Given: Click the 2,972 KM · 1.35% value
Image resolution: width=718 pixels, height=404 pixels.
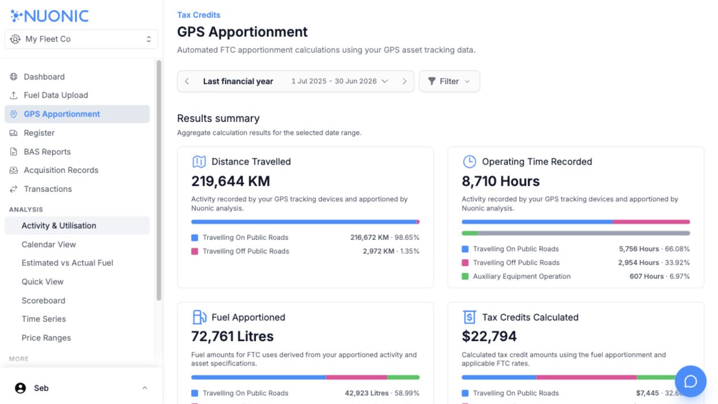Looking at the screenshot, I should pyautogui.click(x=391, y=251).
